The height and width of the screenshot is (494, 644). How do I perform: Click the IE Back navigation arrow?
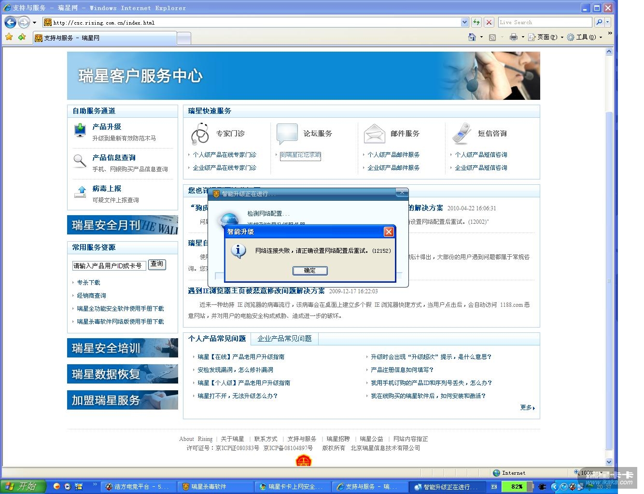[x=10, y=22]
